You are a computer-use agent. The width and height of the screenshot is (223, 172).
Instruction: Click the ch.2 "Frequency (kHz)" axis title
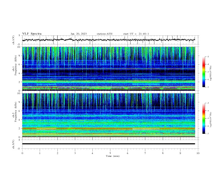(15, 112)
